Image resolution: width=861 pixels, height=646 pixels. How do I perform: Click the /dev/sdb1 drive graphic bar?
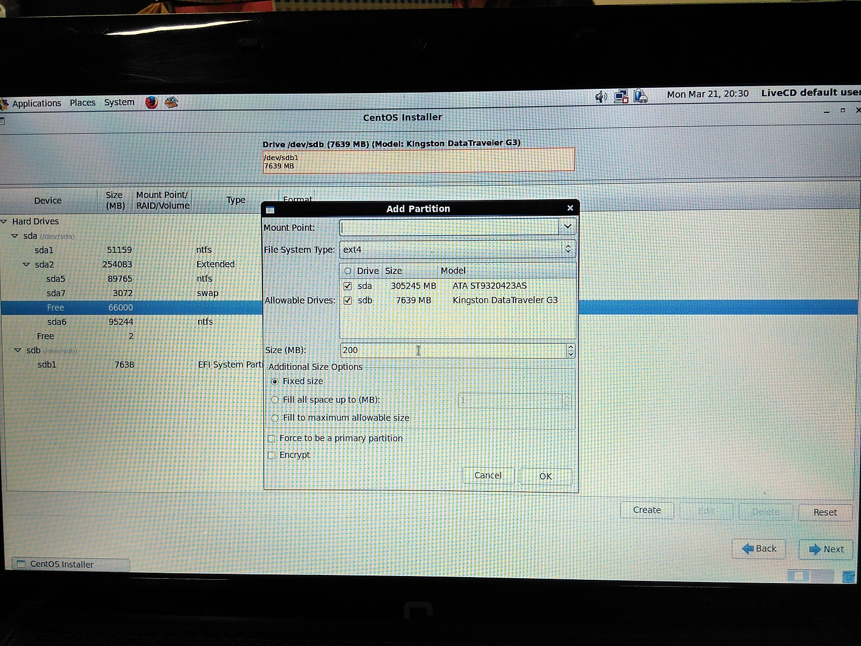click(x=419, y=161)
